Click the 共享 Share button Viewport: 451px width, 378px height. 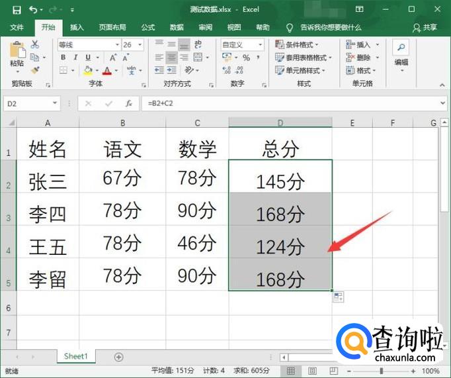click(425, 28)
